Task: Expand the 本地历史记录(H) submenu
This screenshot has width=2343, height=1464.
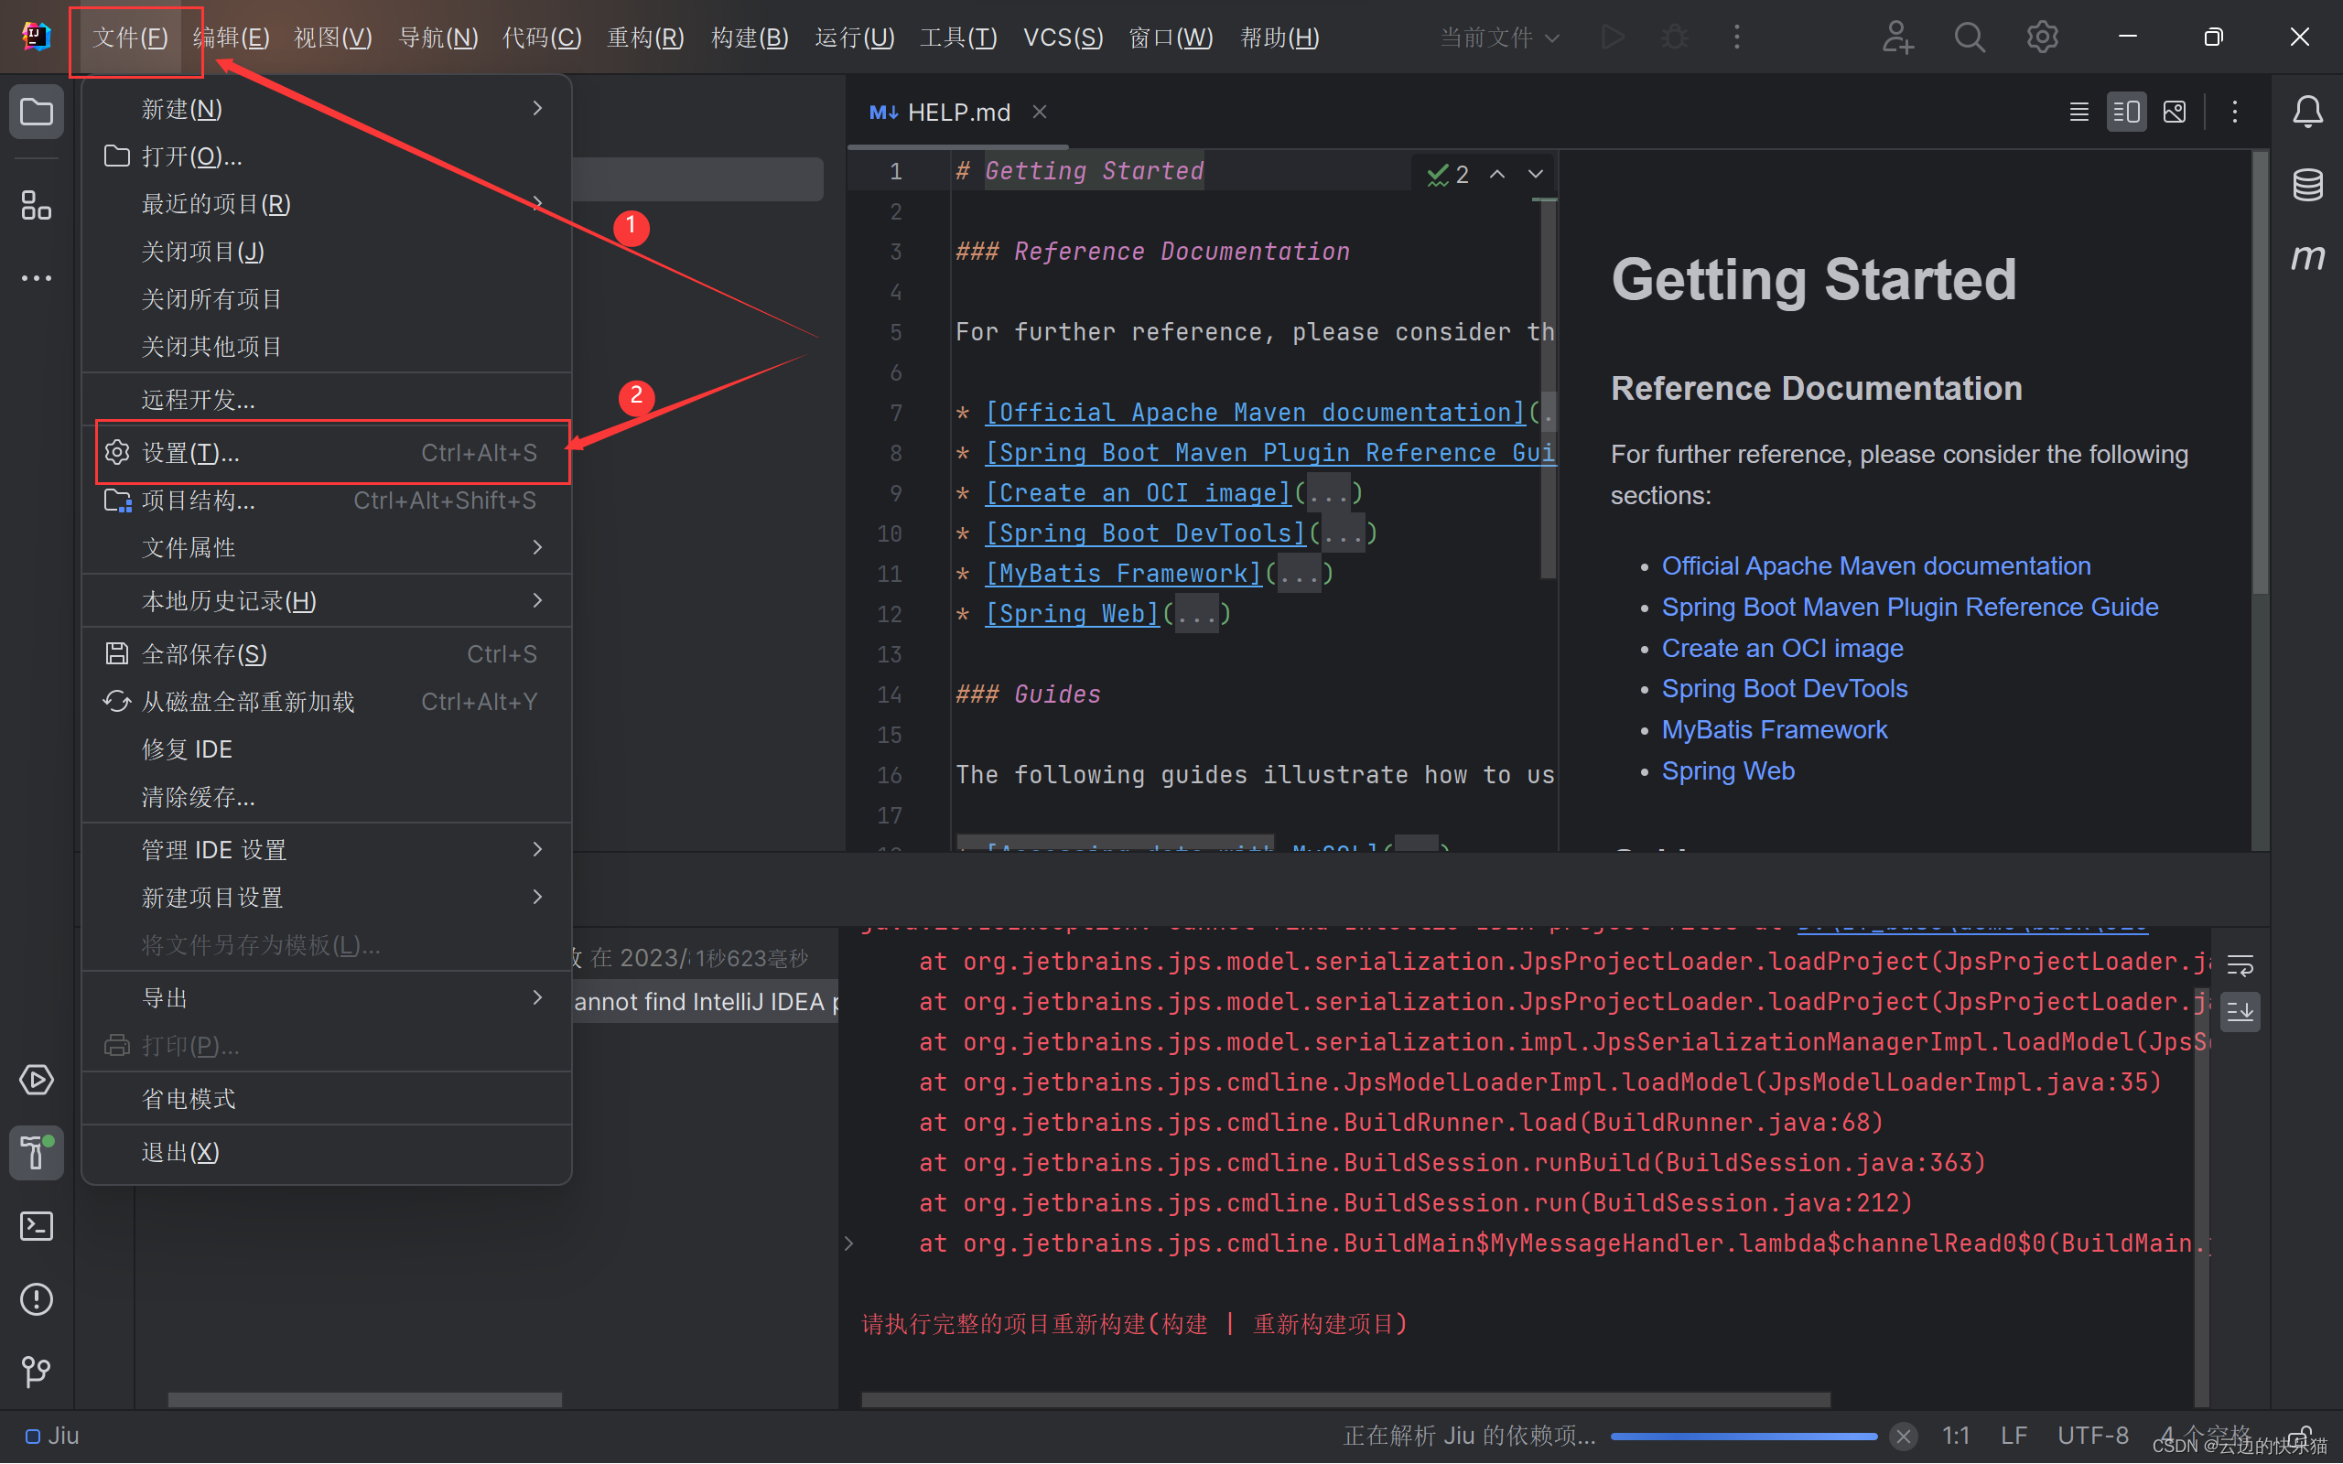Action: [328, 601]
